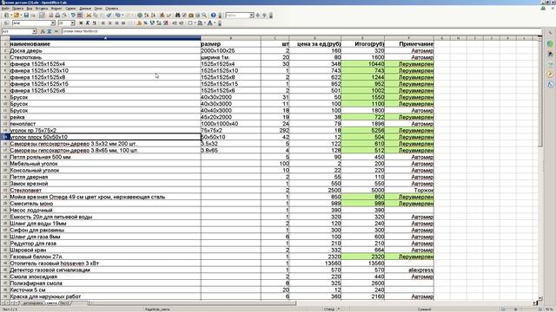Expand the Find toolbar search dropdown

point(251,16)
